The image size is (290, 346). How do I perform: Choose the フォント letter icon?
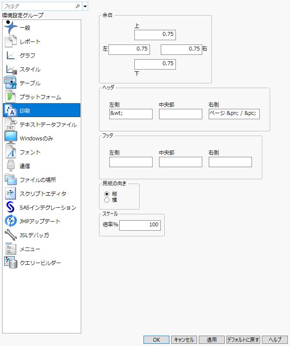pyautogui.click(x=11, y=152)
